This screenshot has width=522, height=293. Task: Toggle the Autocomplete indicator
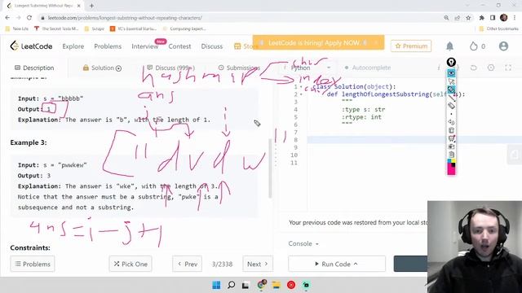[368, 68]
